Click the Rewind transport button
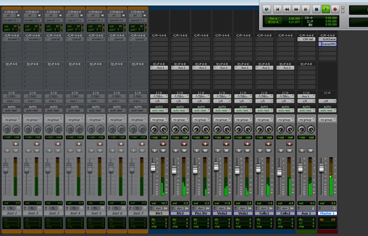The width and height of the screenshot is (368, 236). pyautogui.click(x=287, y=9)
